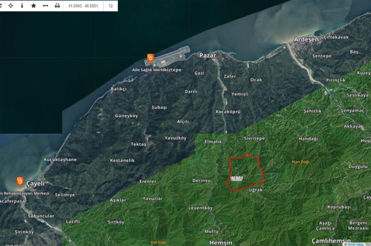Activate the crosshair locate tool

[x=10, y=6]
